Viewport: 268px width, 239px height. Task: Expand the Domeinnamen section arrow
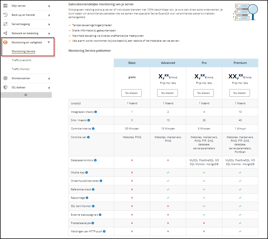click(x=50, y=78)
